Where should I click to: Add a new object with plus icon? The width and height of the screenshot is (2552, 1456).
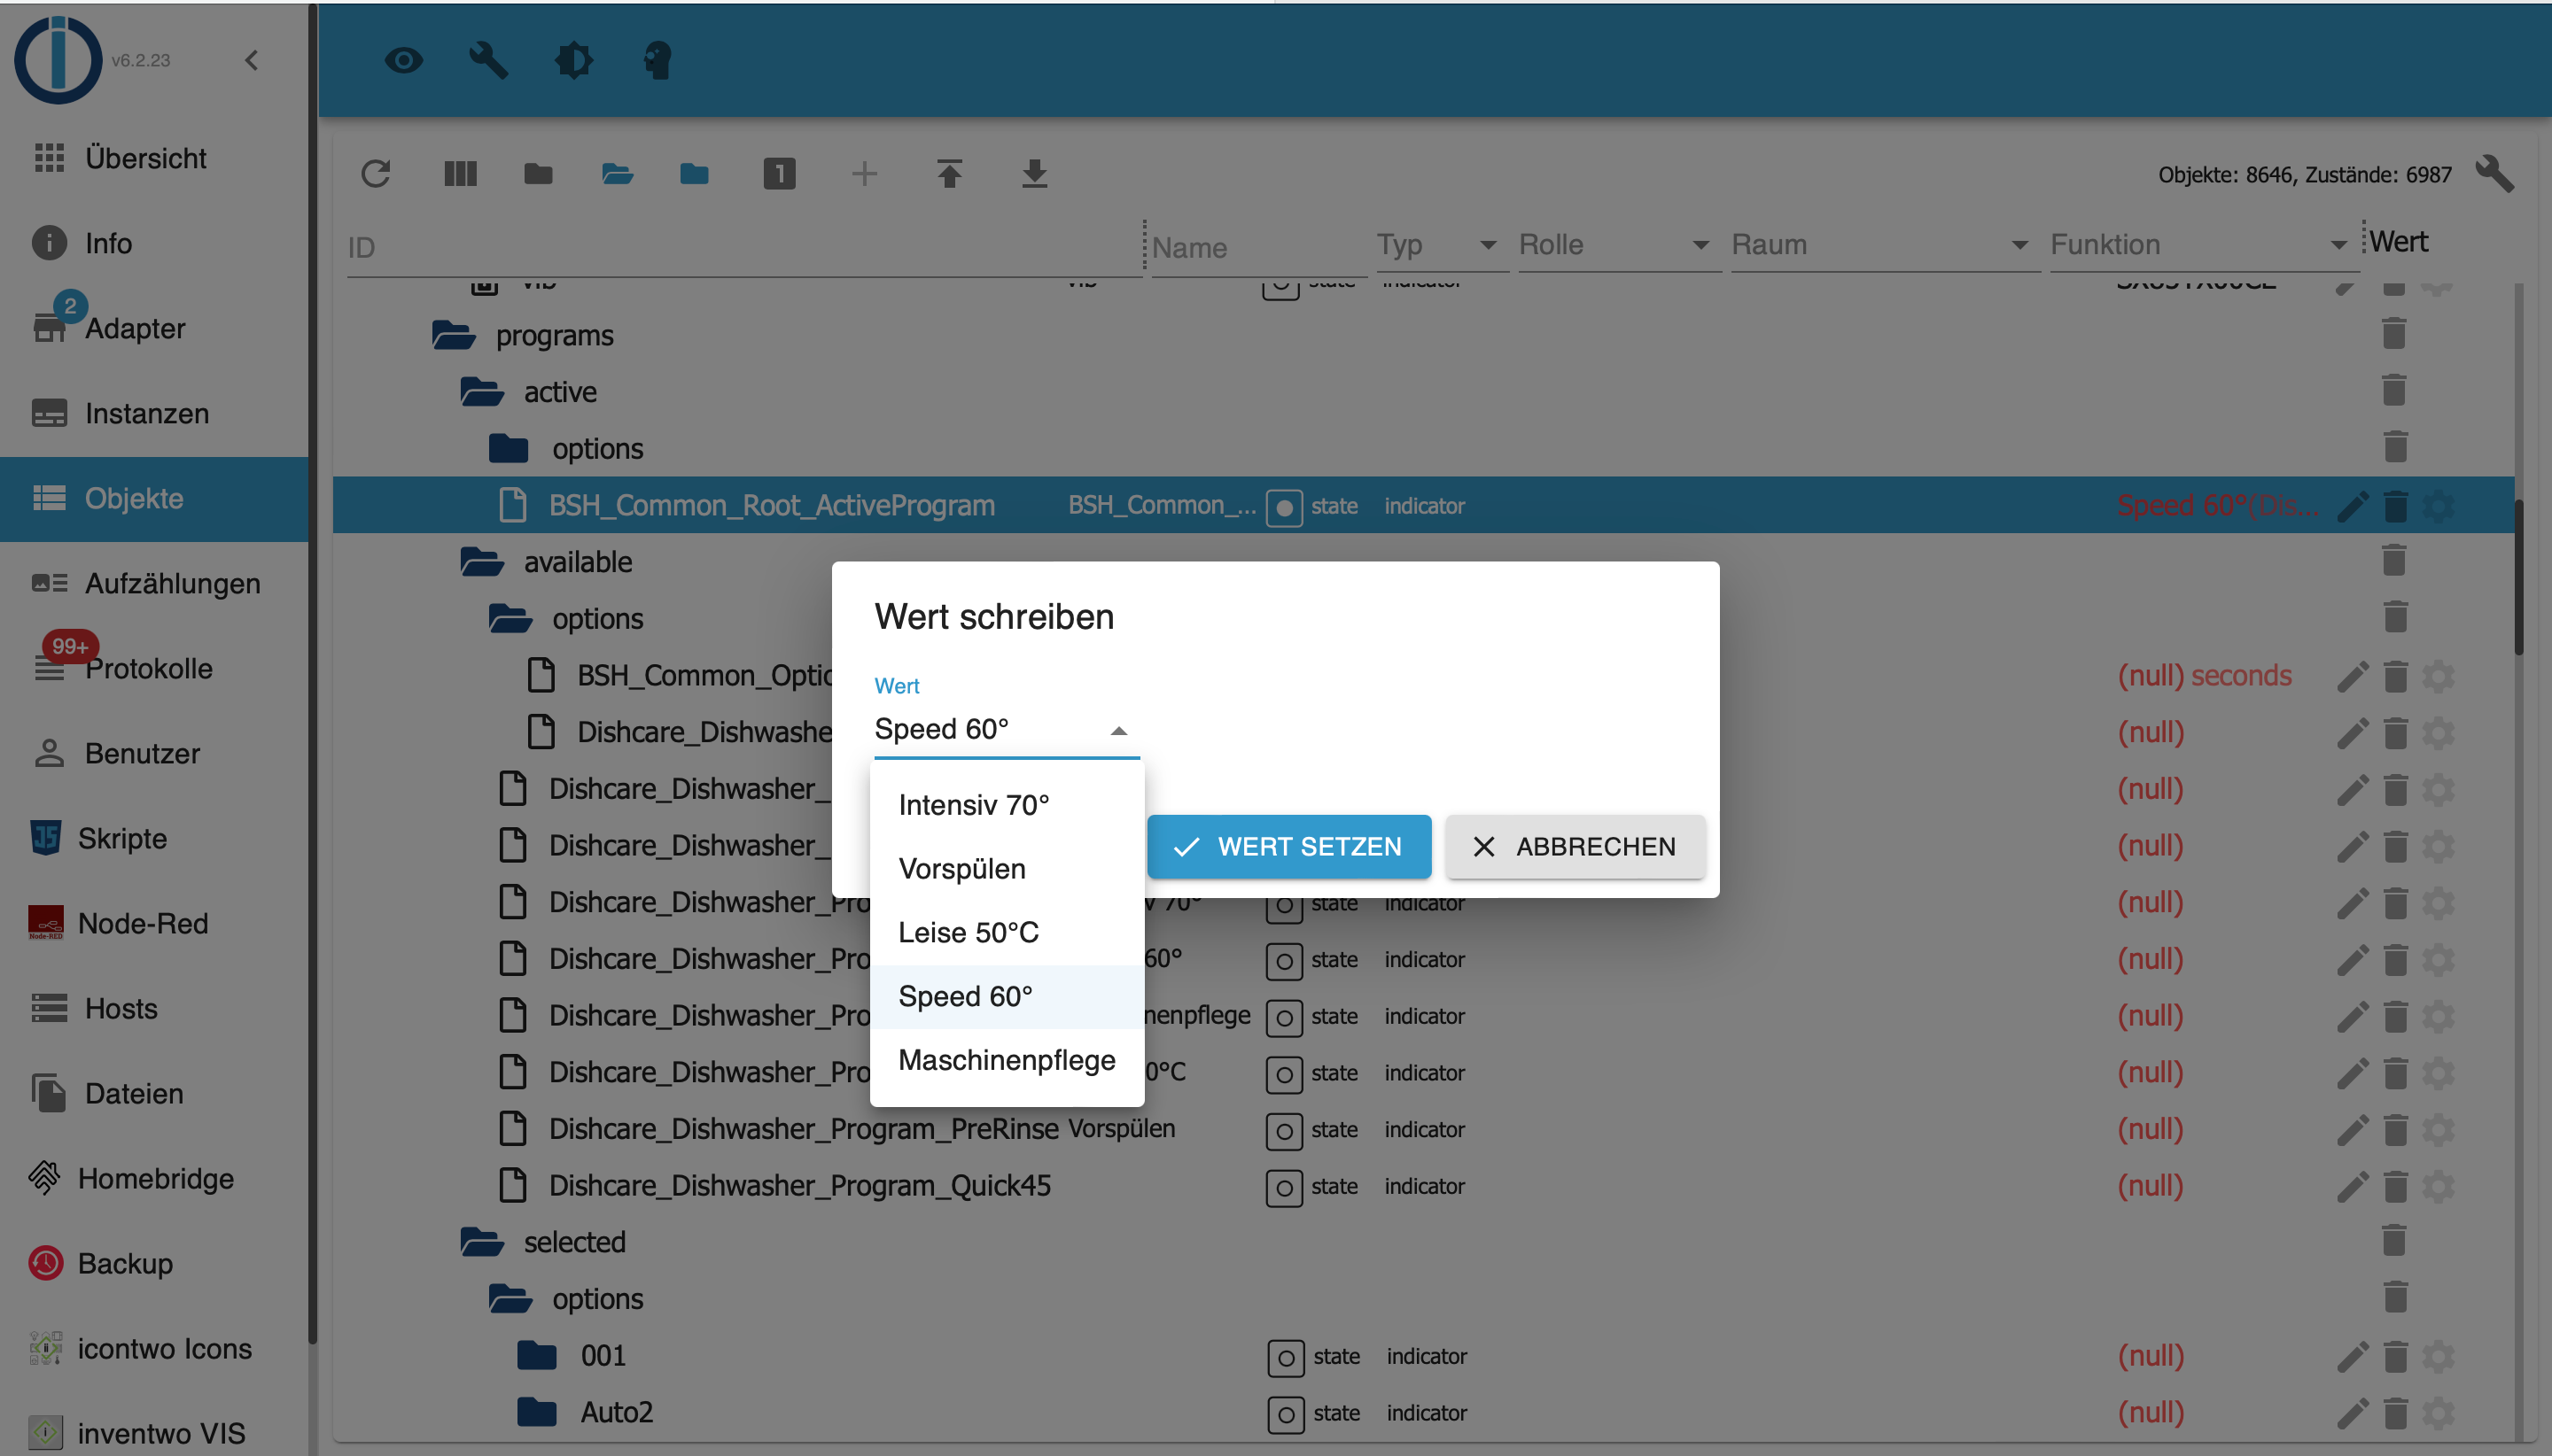click(864, 174)
